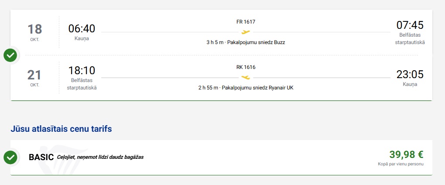Viewport: 445px width, 185px height.
Task: Click the 07:45 arrival time in Belfāsta
Action: (410, 25)
